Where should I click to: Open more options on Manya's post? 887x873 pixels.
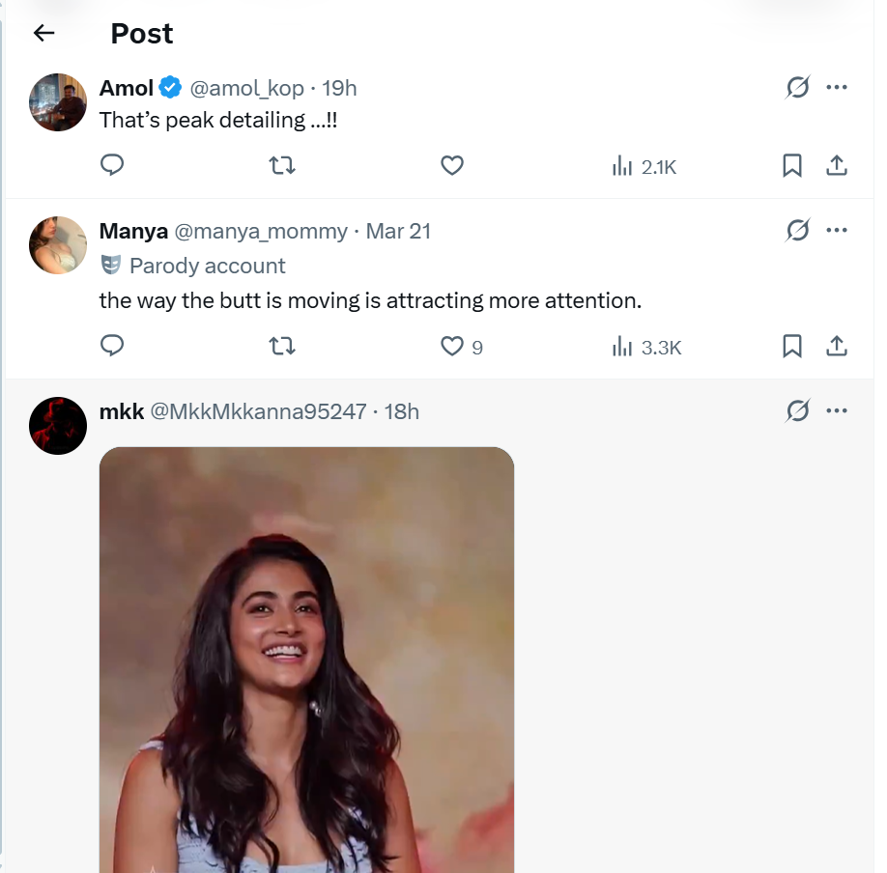point(837,230)
